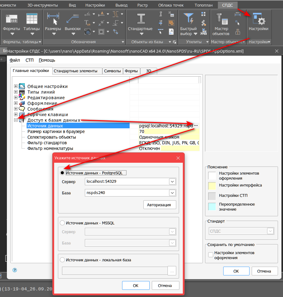Enable Настройки элементов оформления checkbox
The height and width of the screenshot is (297, 283).
[211, 255]
